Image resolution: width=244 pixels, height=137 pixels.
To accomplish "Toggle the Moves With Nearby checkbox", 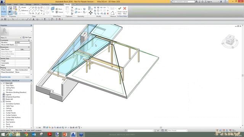I will 16,45.
